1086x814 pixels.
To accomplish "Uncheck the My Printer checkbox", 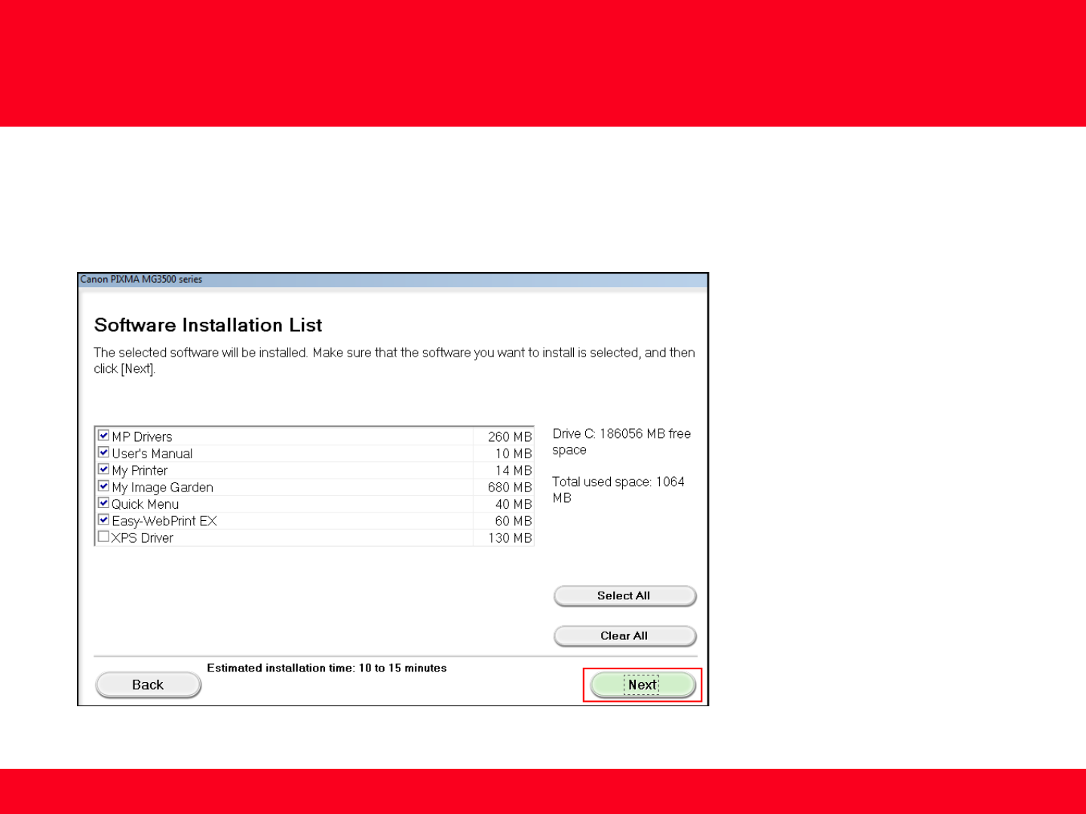I will (x=103, y=469).
